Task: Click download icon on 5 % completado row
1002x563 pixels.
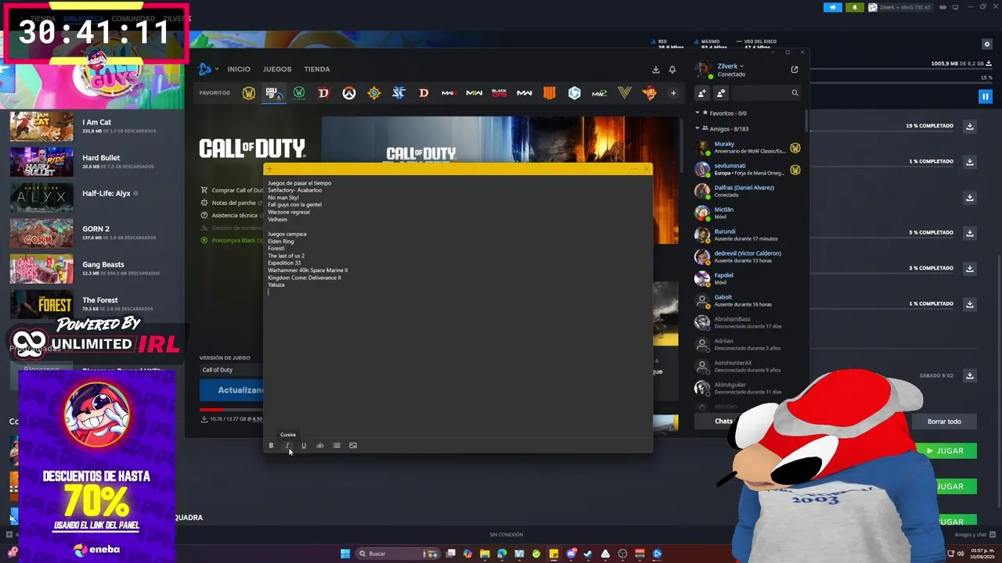Action: (x=970, y=232)
